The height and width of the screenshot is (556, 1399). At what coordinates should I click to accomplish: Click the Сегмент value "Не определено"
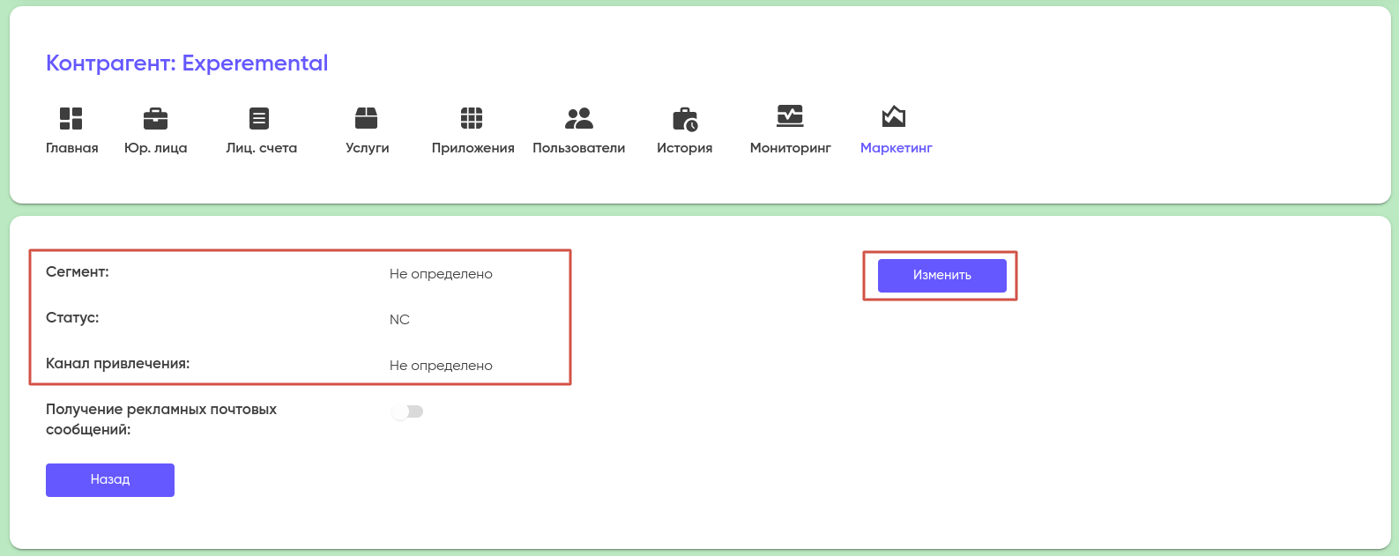pos(441,274)
